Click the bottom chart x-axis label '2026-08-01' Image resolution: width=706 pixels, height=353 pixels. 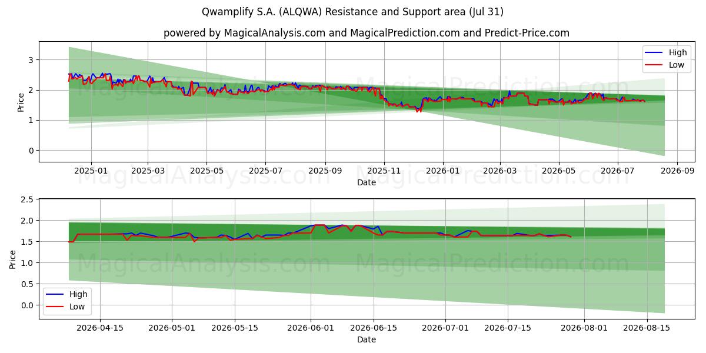pos(584,328)
